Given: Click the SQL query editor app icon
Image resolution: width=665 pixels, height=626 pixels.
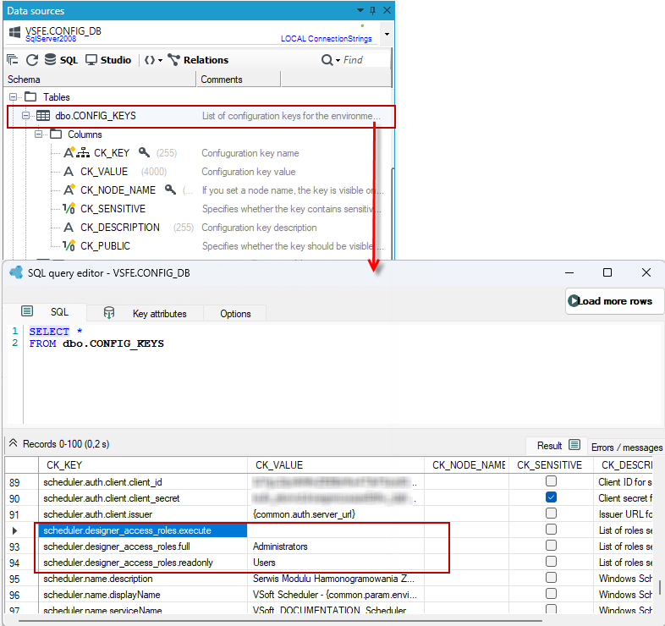Looking at the screenshot, I should coord(16,272).
